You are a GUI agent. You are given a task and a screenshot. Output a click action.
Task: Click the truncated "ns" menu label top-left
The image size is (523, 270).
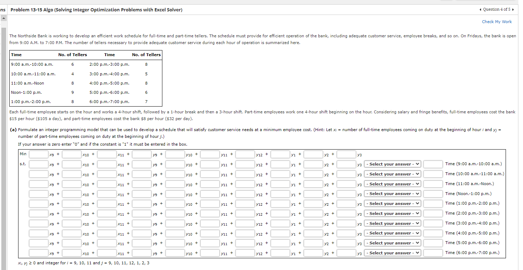(x=3, y=10)
